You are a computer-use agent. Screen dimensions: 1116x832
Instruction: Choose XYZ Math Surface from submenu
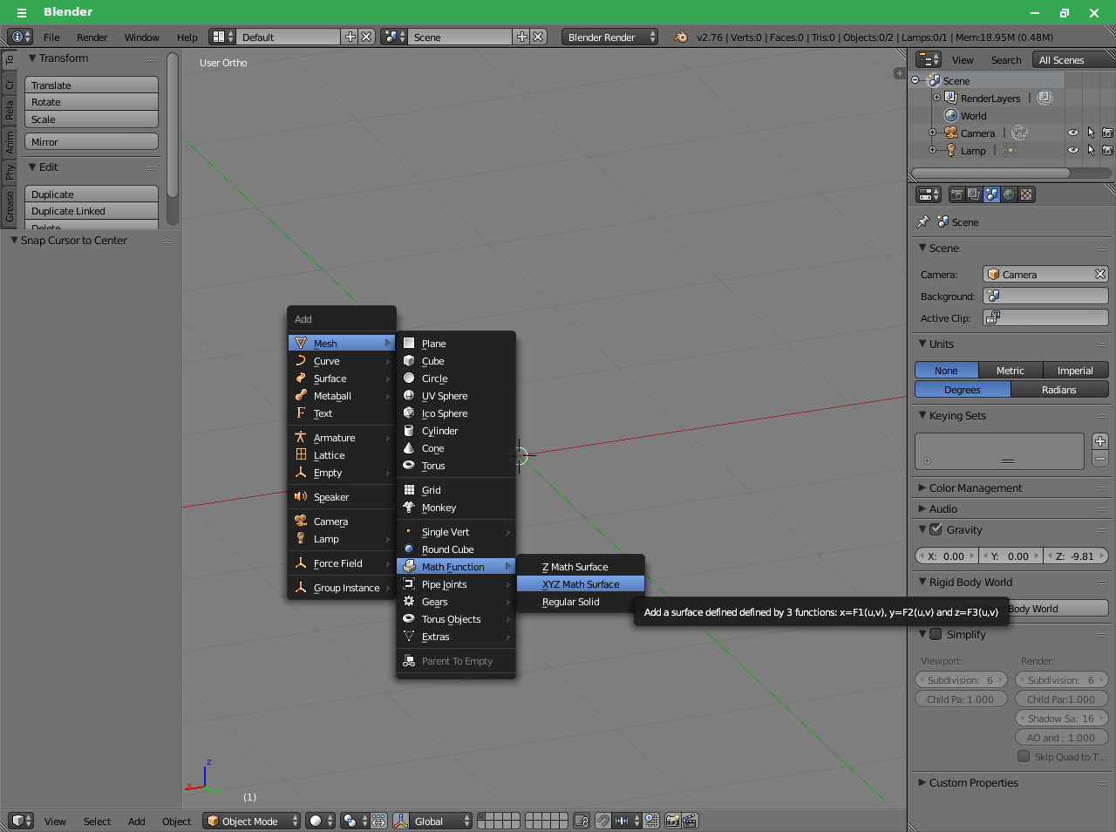(581, 584)
